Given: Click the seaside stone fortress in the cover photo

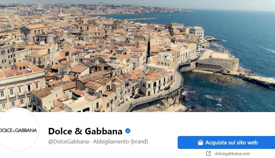Looking at the screenshot, I should tap(217, 61).
